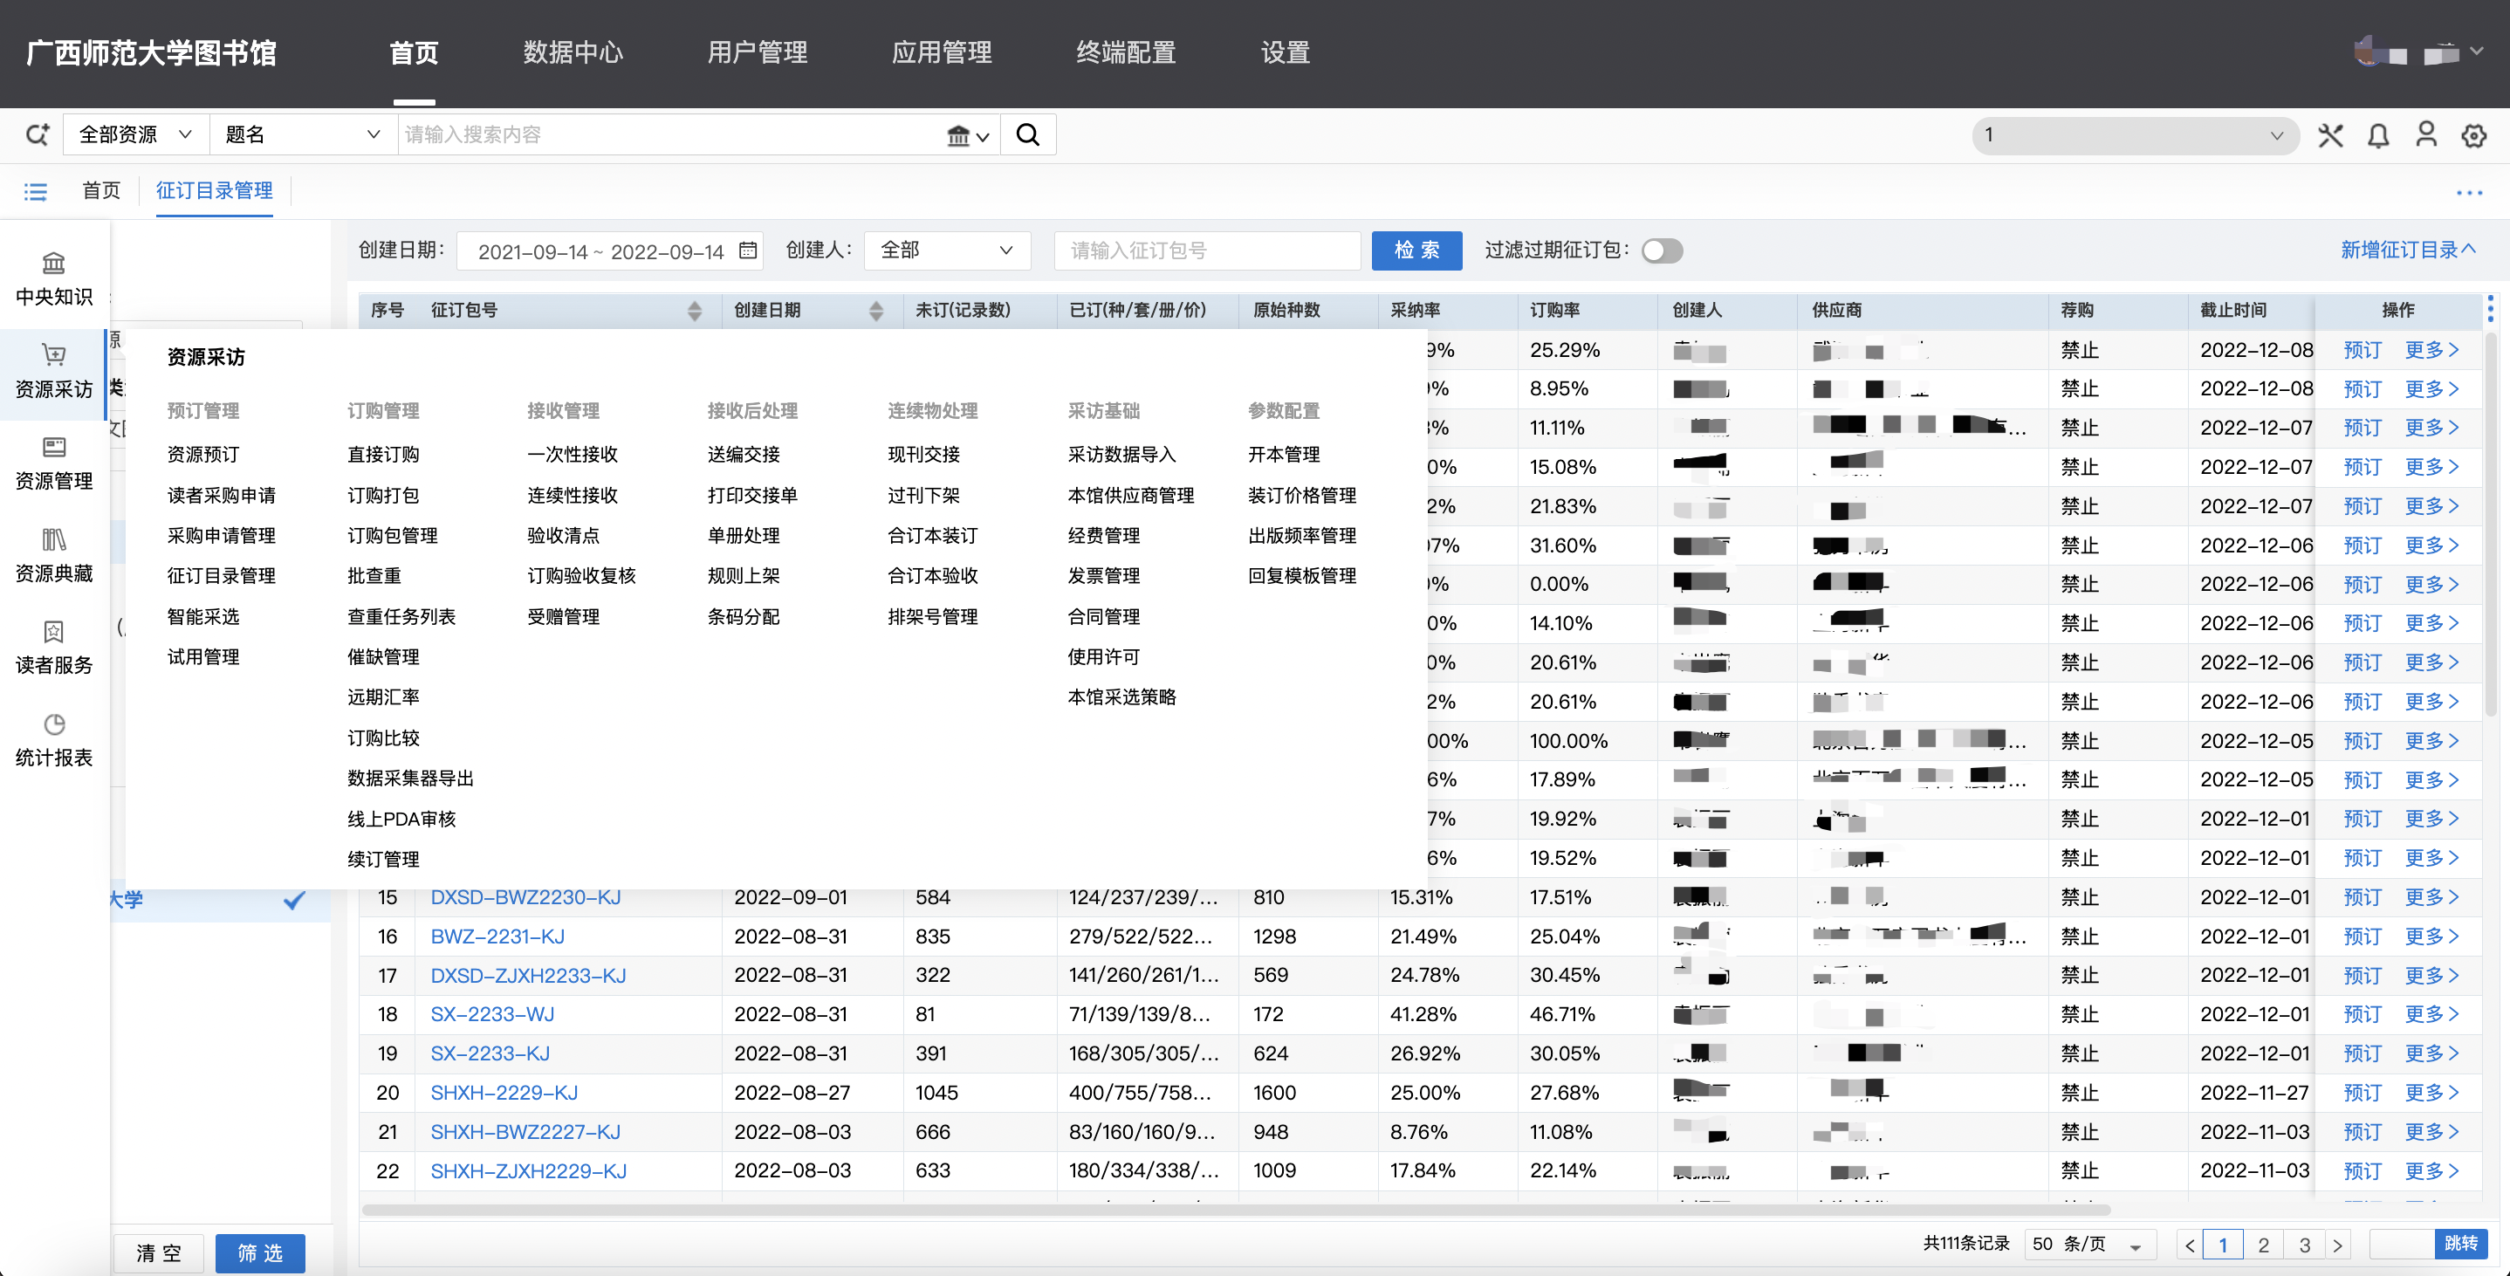
Task: Sort by 征订包号 column arrows
Action: pos(694,310)
